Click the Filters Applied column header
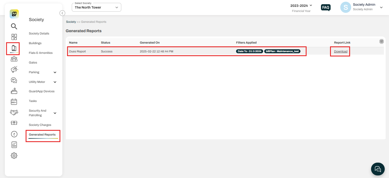This screenshot has height=178, width=389. click(x=246, y=43)
